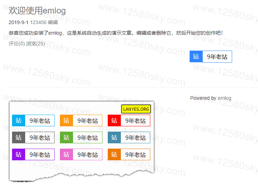Click the green 站 color square
Viewport: 258px width, 184px height.
[66, 138]
